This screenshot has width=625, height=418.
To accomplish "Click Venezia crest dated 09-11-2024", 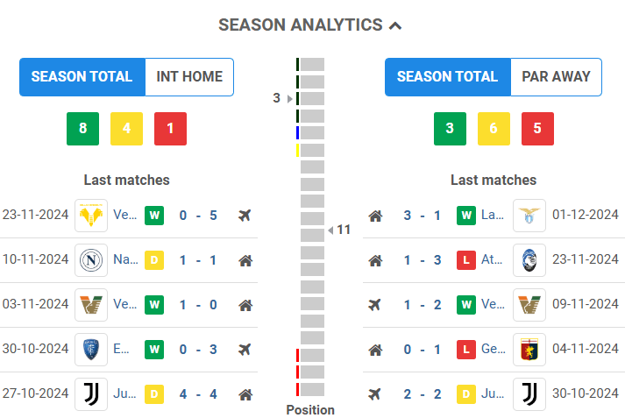I will (x=529, y=305).
